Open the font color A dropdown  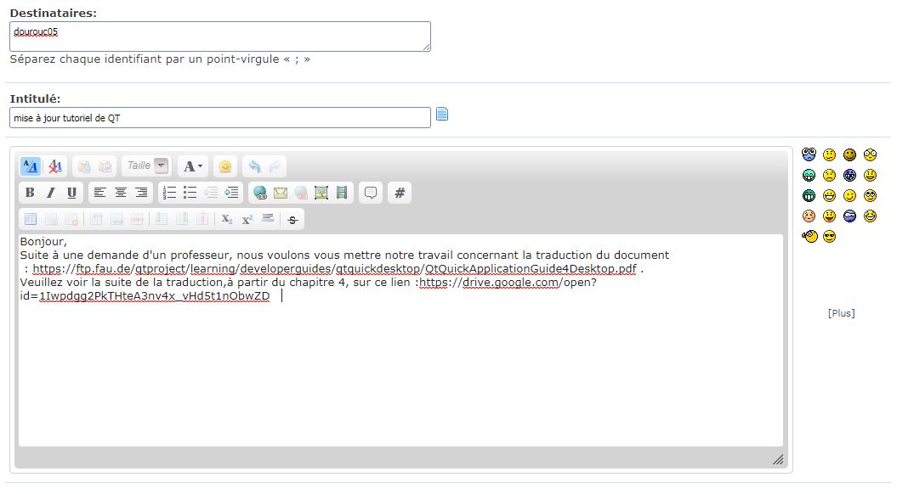tap(193, 166)
